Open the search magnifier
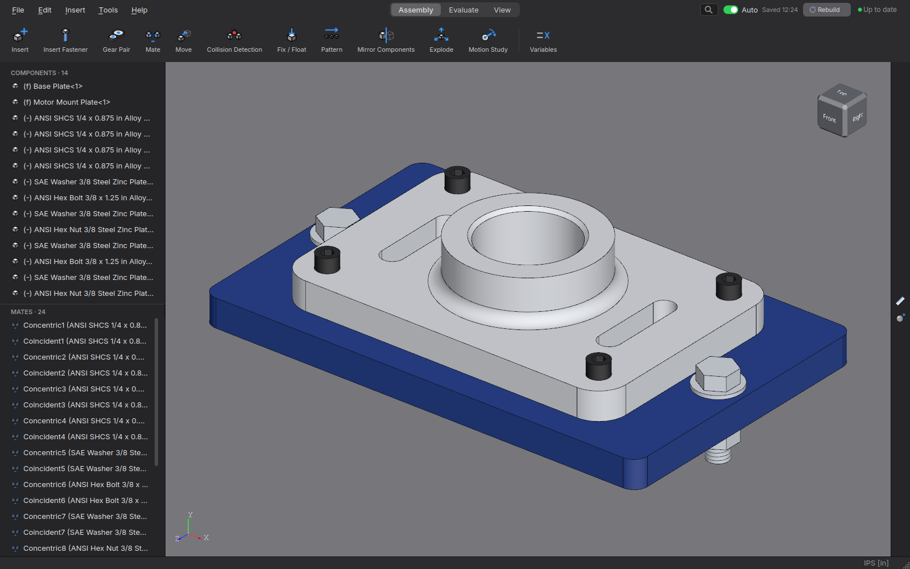 tap(709, 10)
